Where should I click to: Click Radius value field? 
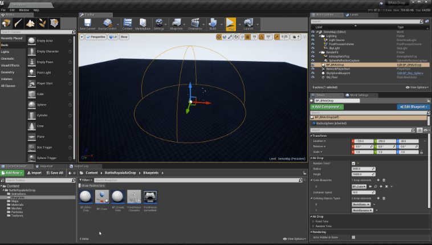364,169
